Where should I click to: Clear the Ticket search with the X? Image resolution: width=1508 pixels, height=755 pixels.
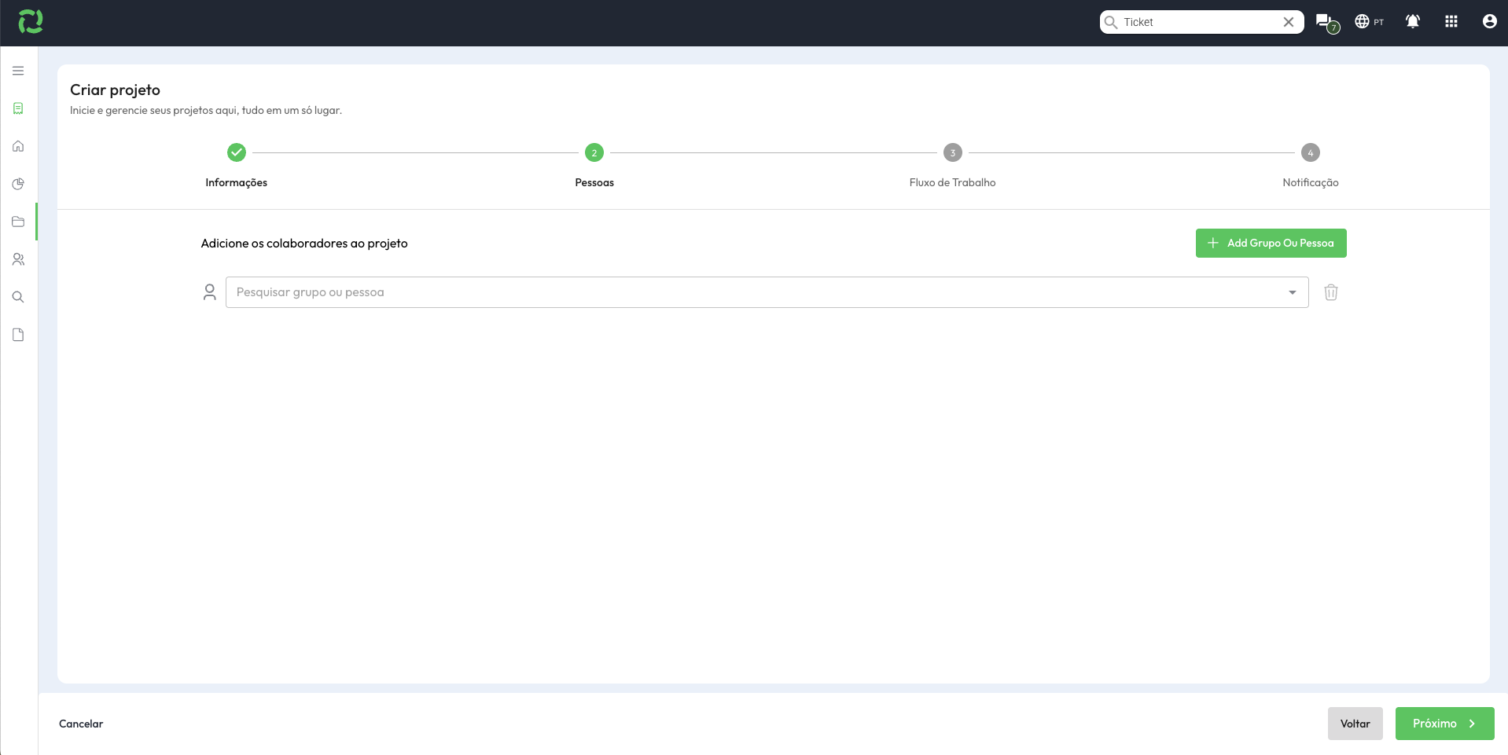coord(1289,22)
